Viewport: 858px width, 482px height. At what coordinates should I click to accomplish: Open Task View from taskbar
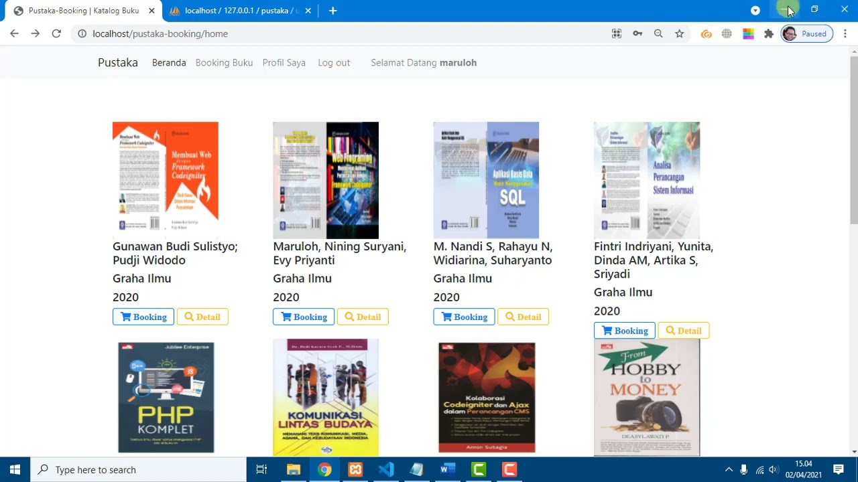262,469
